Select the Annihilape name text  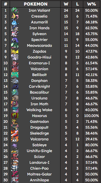click(39, 180)
